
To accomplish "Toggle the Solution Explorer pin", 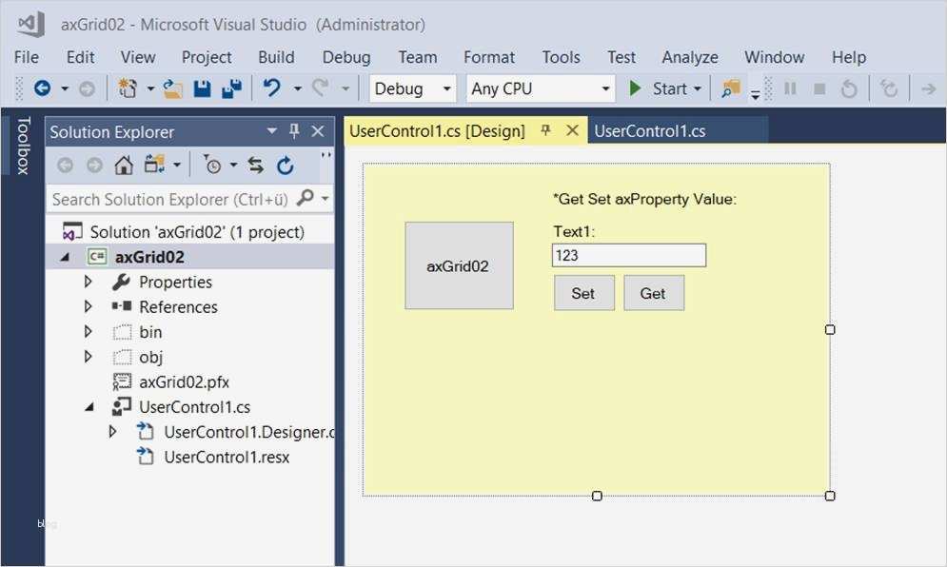I will (x=295, y=131).
